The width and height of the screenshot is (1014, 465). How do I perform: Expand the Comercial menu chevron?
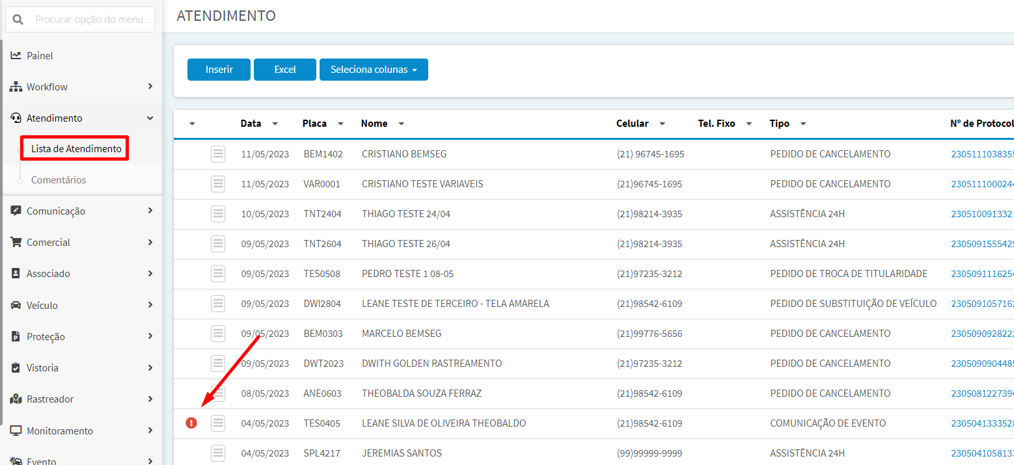pos(150,242)
